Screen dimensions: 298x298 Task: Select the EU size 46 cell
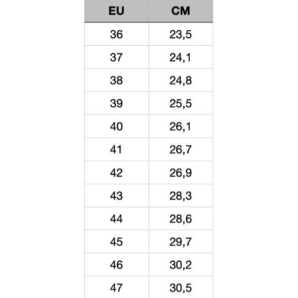116,265
